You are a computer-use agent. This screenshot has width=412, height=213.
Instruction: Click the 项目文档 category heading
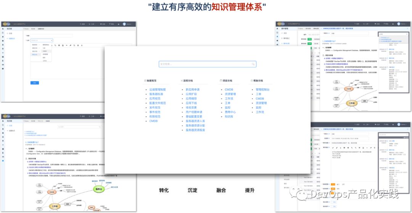[x=226, y=81]
